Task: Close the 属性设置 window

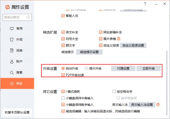Action: click(x=165, y=4)
